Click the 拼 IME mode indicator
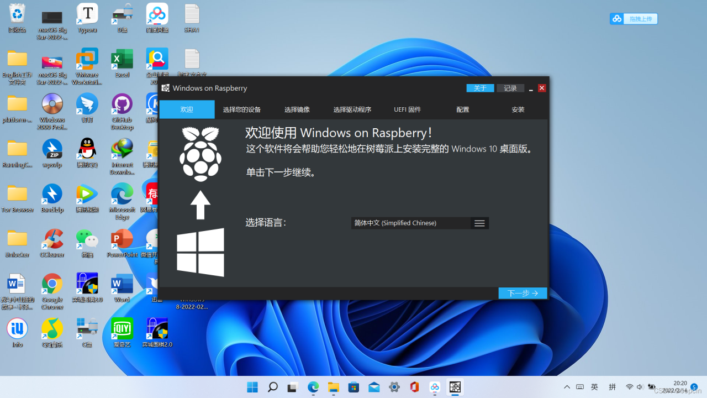Image resolution: width=707 pixels, height=398 pixels. pos(612,387)
